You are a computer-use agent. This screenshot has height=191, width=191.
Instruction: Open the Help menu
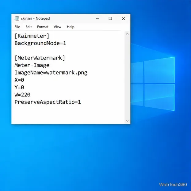[71, 27]
